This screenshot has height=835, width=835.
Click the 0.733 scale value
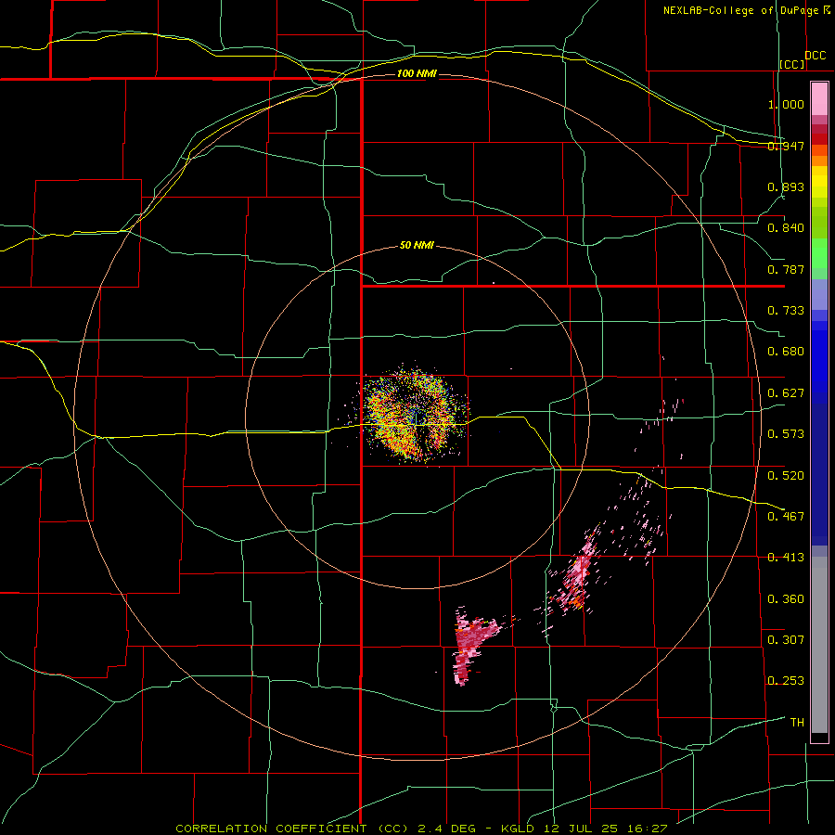(786, 311)
